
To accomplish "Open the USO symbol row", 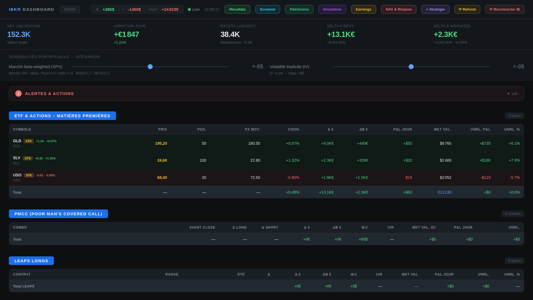I will coord(266,177).
